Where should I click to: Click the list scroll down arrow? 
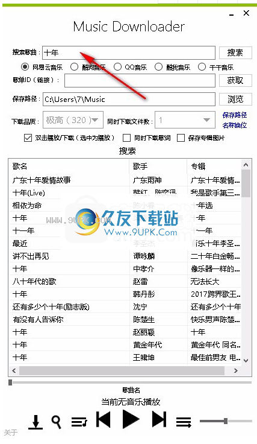coord(246,361)
